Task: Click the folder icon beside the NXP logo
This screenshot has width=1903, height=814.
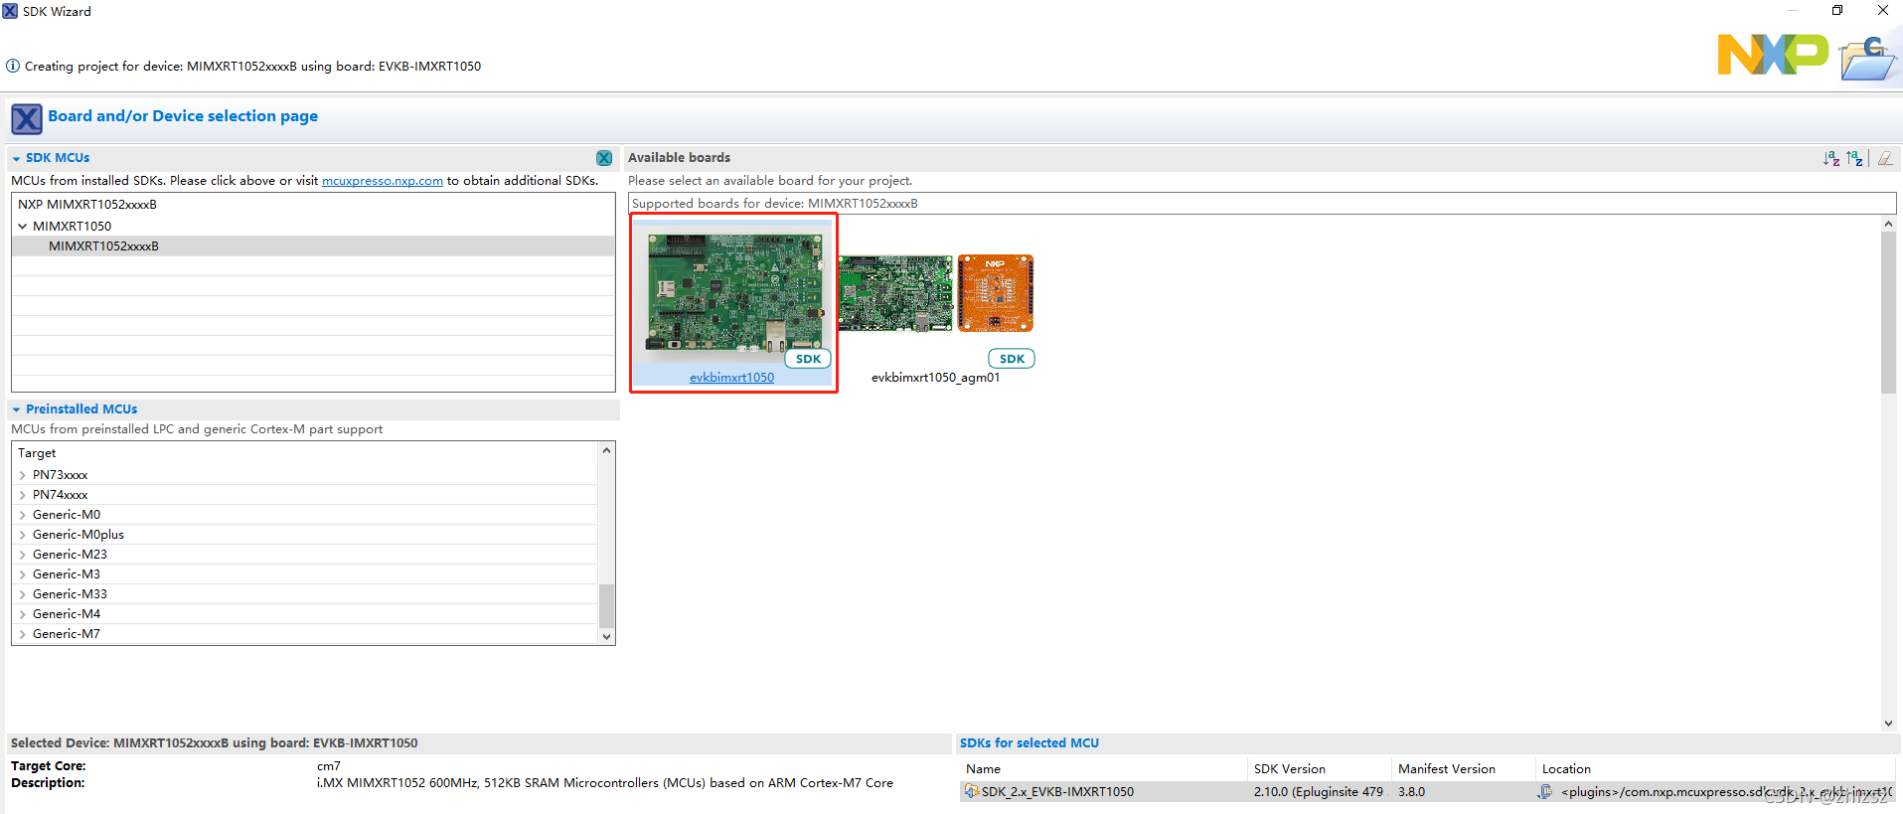Action: 1867,59
